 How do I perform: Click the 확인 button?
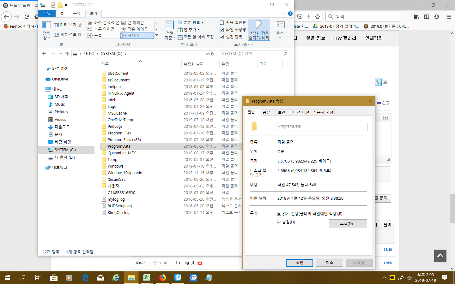[300, 263]
